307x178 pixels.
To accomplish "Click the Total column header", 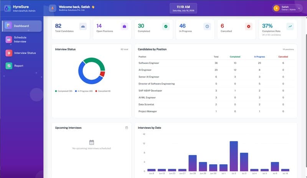I will coord(216,57).
